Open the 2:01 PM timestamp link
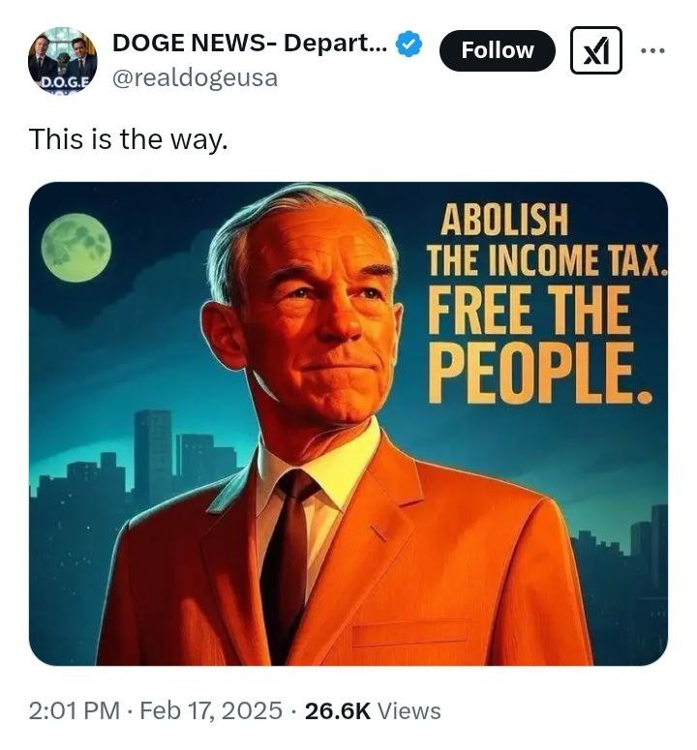The width and height of the screenshot is (697, 750). point(76,711)
